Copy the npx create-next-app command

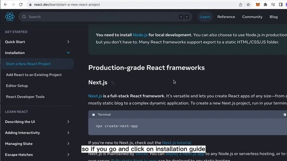[285, 114]
